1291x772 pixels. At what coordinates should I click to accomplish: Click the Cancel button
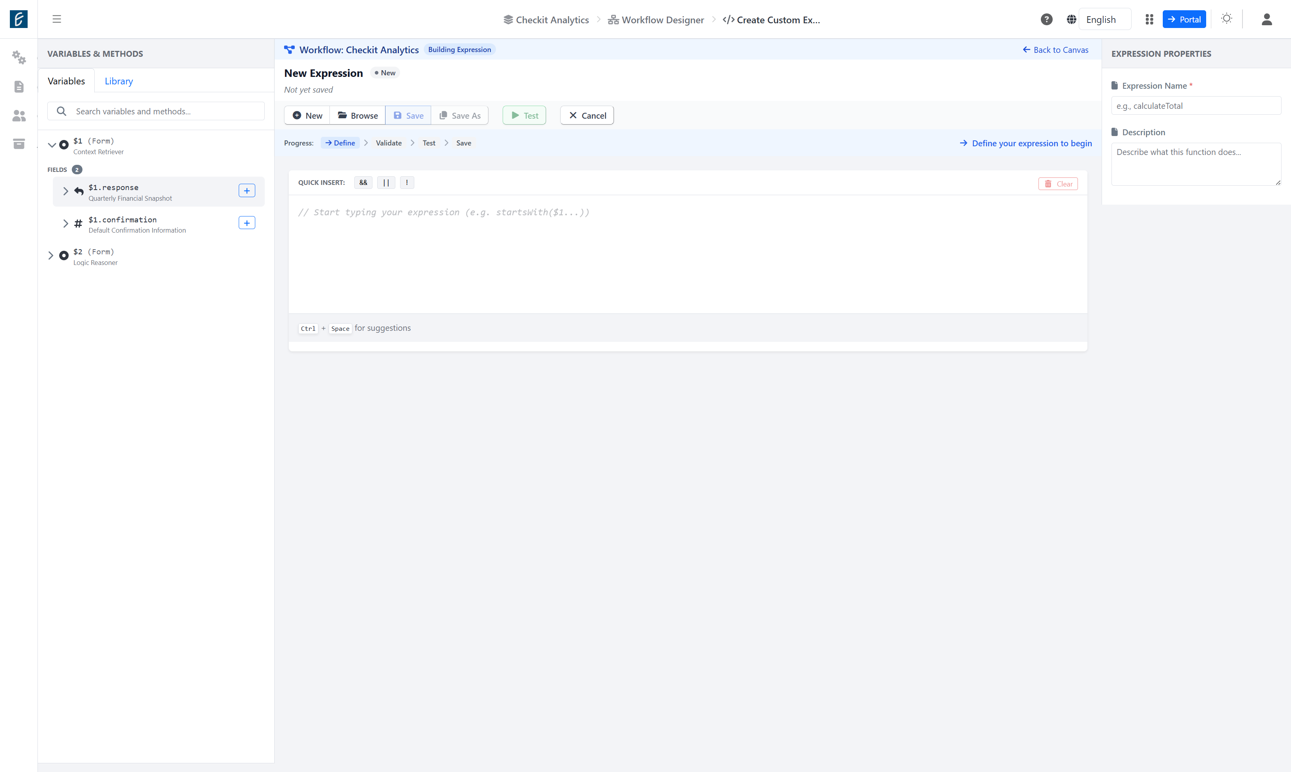click(587, 116)
